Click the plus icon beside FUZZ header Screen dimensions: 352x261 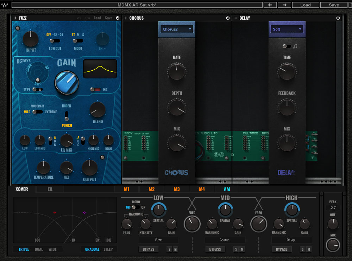tap(15, 18)
